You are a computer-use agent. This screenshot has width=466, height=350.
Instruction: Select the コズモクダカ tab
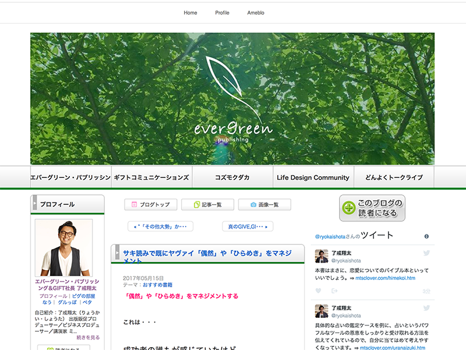[x=232, y=177]
